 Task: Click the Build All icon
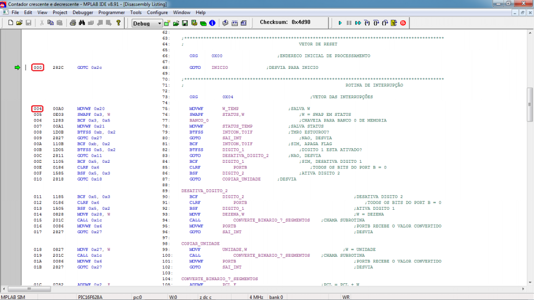coord(235,23)
